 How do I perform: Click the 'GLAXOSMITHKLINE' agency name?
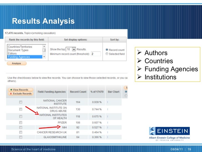55,137
